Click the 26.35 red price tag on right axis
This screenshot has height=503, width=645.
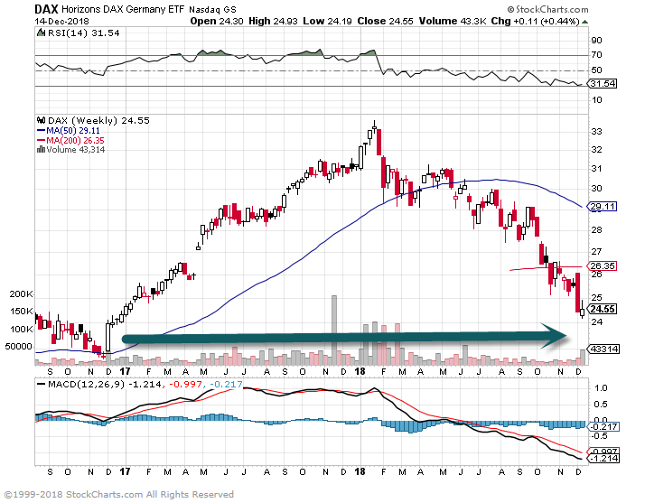603,266
